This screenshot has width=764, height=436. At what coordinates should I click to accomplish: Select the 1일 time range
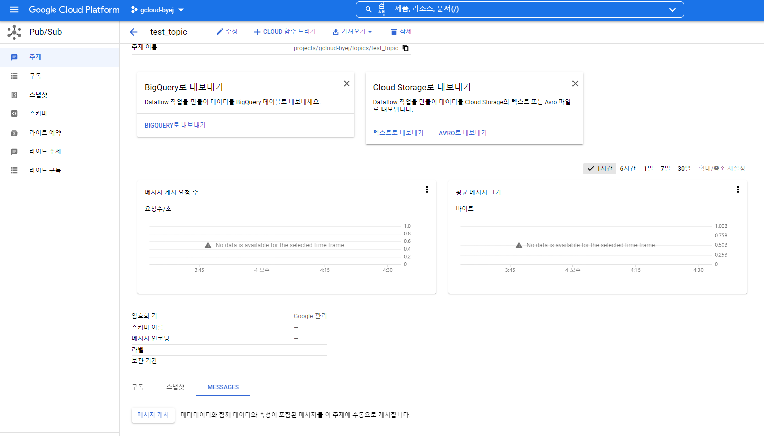pyautogui.click(x=648, y=169)
